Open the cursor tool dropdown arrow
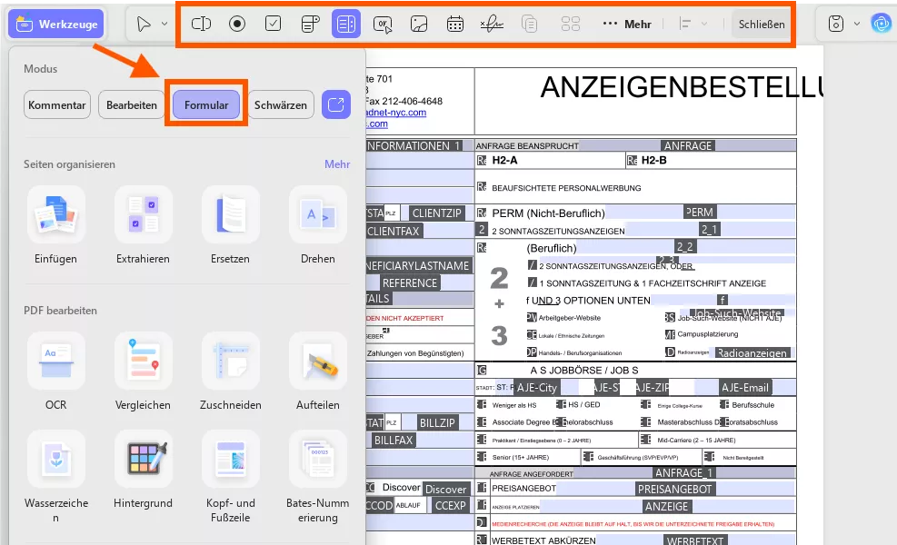Screen dimensions: 897x545 (x=164, y=24)
